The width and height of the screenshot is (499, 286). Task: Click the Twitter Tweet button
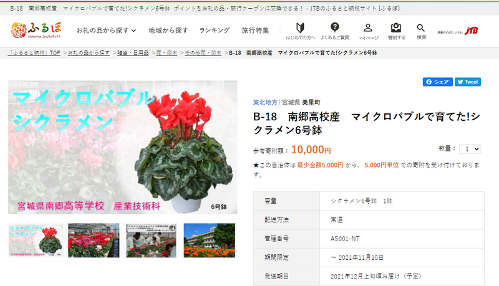point(467,82)
